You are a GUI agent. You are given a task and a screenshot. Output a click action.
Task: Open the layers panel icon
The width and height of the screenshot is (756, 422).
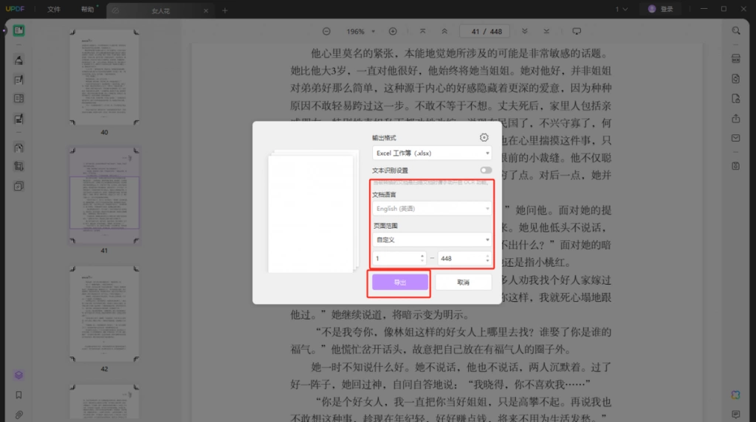pos(18,376)
